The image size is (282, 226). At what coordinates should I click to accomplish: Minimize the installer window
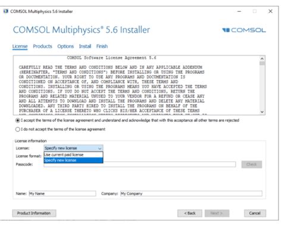click(x=239, y=11)
